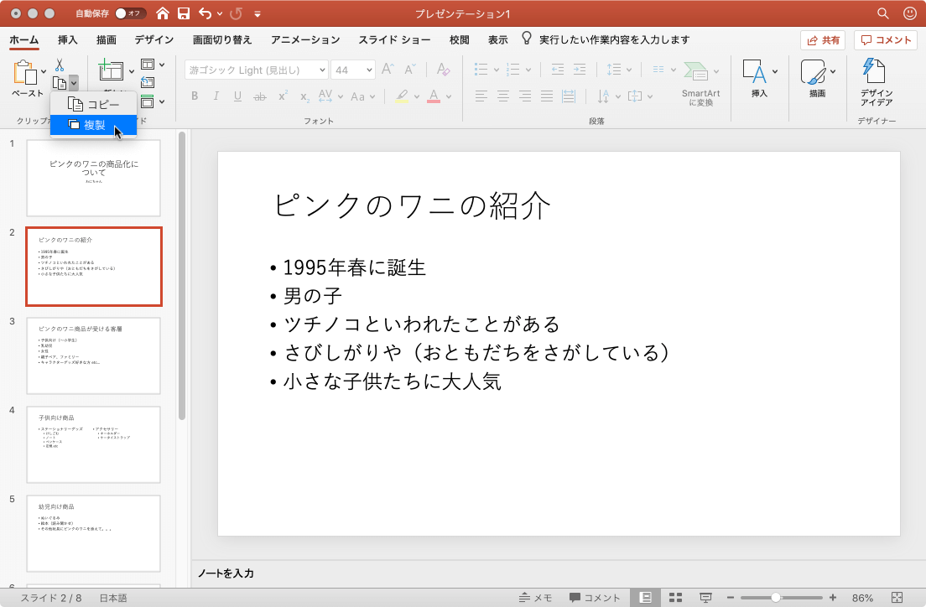Switch to slide sorter grid view
Image resolution: width=926 pixels, height=607 pixels.
674,598
